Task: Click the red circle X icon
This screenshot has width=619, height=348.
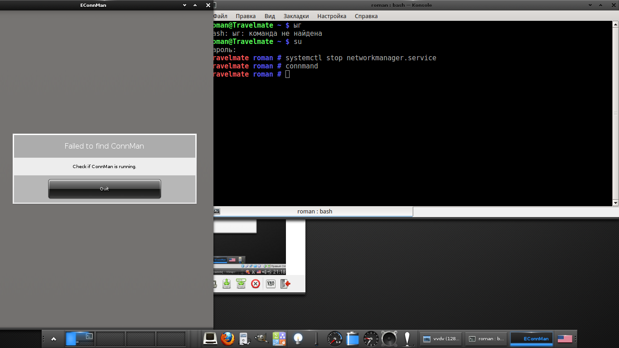Action: [256, 284]
